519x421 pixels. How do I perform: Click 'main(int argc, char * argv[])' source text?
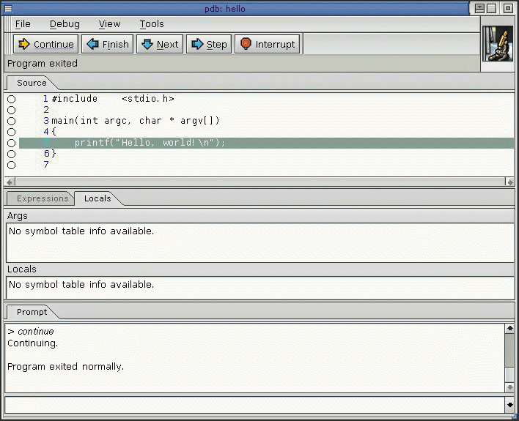pos(136,121)
